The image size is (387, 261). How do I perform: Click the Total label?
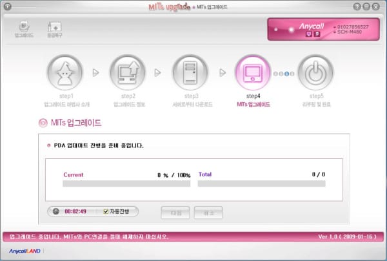[x=205, y=174]
